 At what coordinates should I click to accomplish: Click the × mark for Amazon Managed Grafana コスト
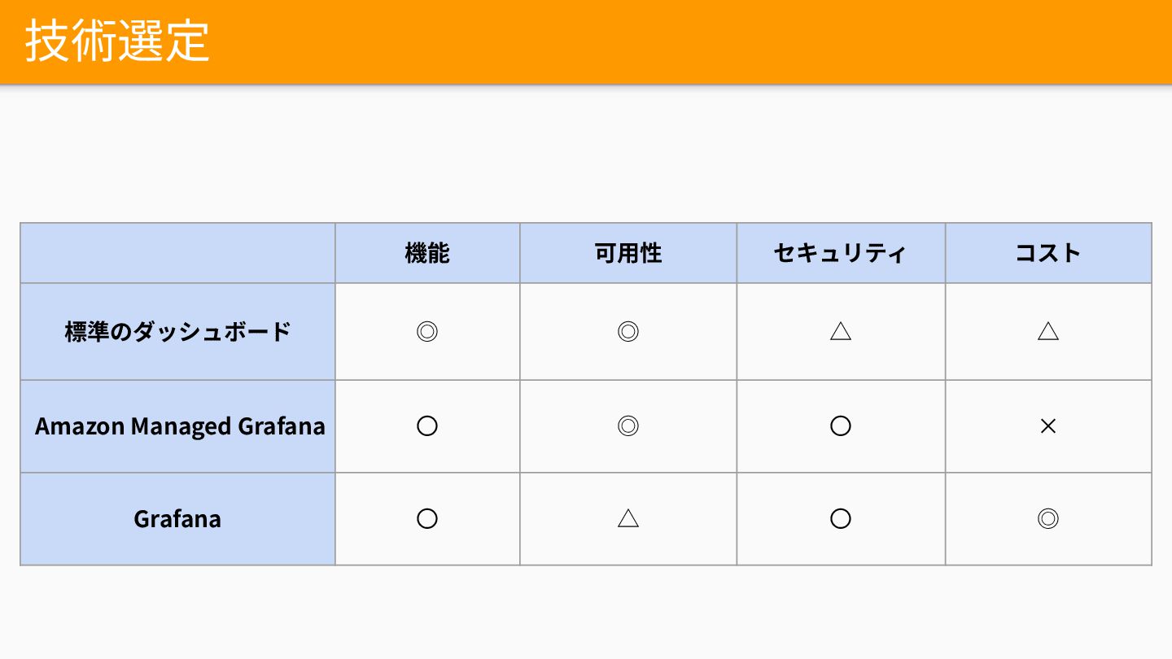click(1048, 426)
